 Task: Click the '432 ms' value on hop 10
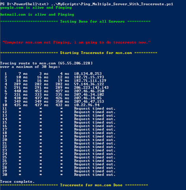tap(62, 105)
